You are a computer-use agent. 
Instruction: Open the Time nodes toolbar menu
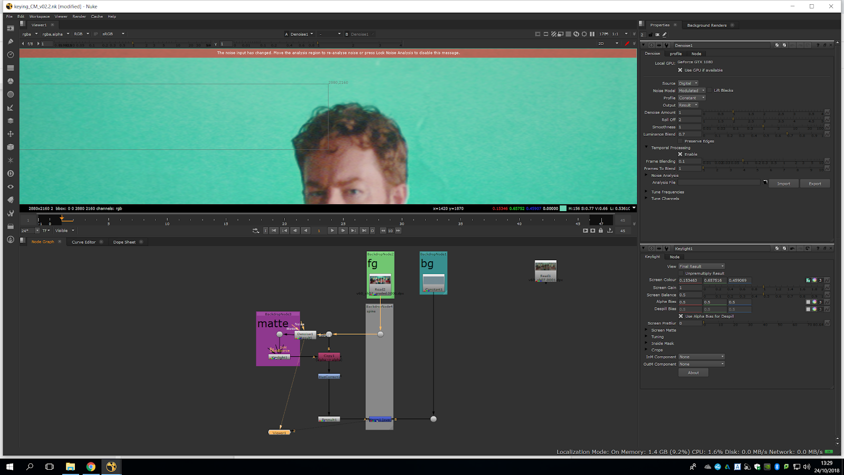10,55
